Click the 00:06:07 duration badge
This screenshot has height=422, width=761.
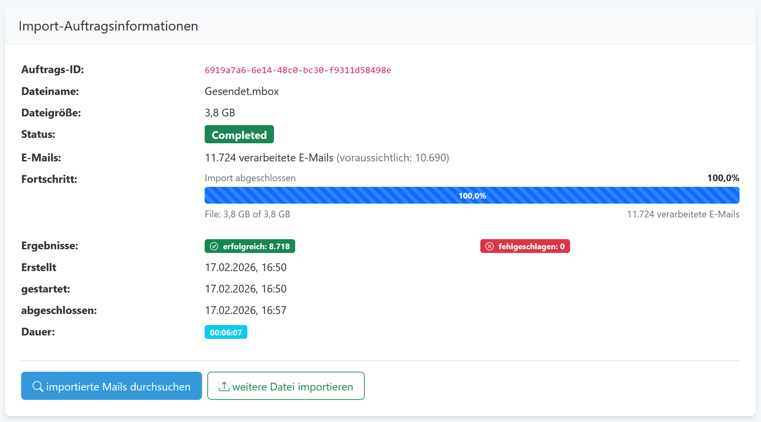click(226, 332)
